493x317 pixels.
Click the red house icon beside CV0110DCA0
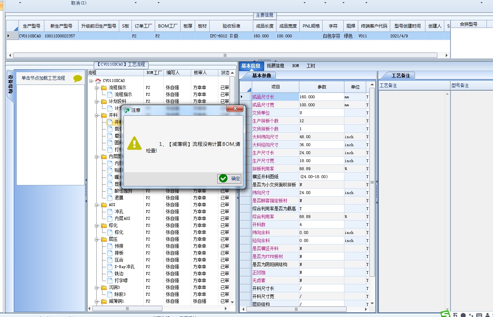click(x=98, y=81)
